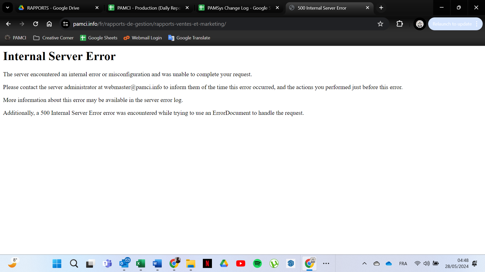Image resolution: width=485 pixels, height=272 pixels.
Task: View site information for pamci.info
Action: 65,24
